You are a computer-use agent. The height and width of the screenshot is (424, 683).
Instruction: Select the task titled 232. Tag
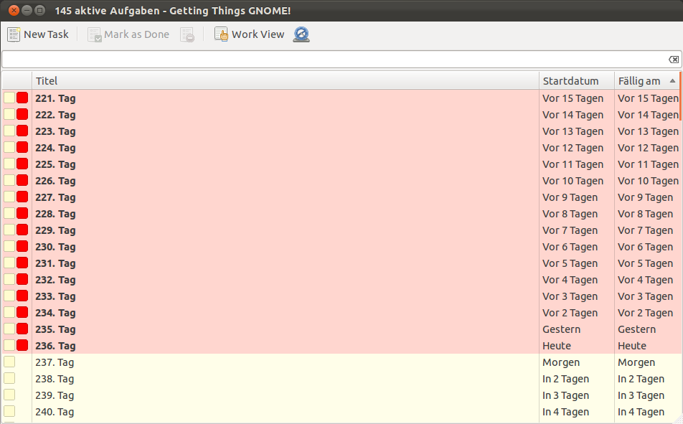[55, 280]
